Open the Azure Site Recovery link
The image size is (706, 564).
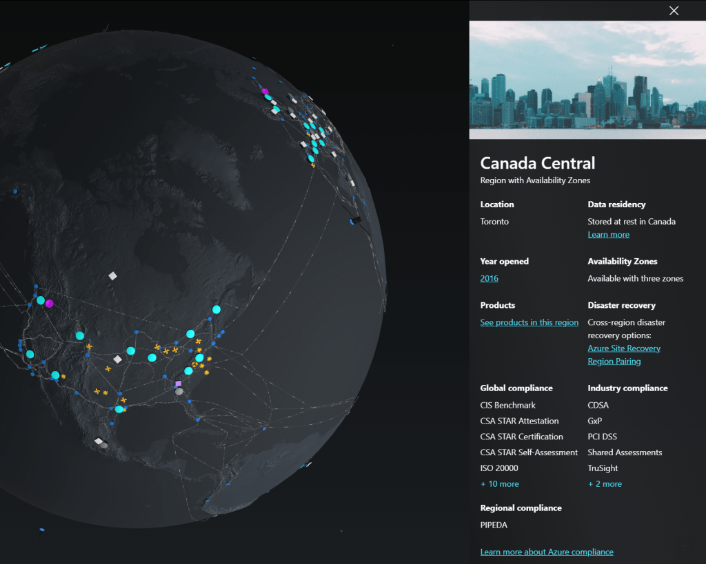(623, 348)
